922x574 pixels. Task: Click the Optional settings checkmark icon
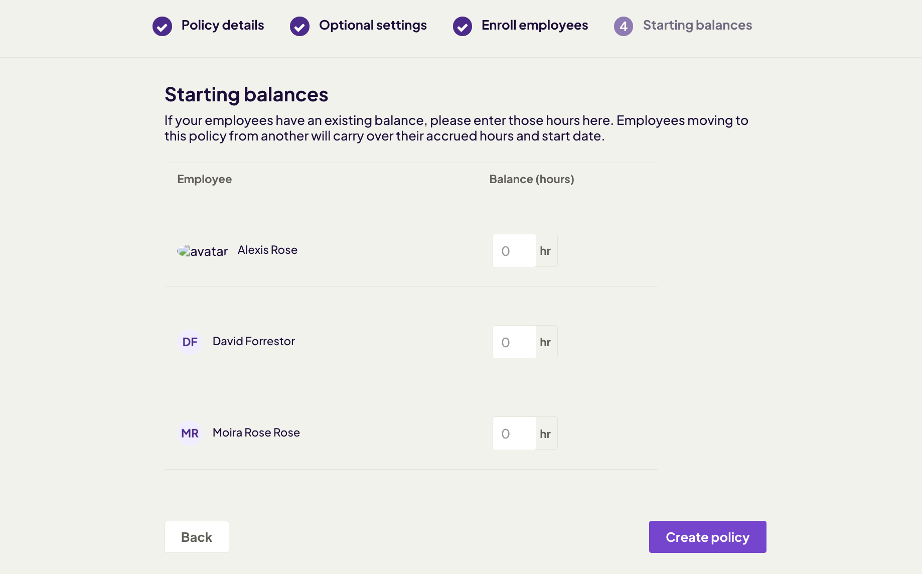tap(299, 26)
